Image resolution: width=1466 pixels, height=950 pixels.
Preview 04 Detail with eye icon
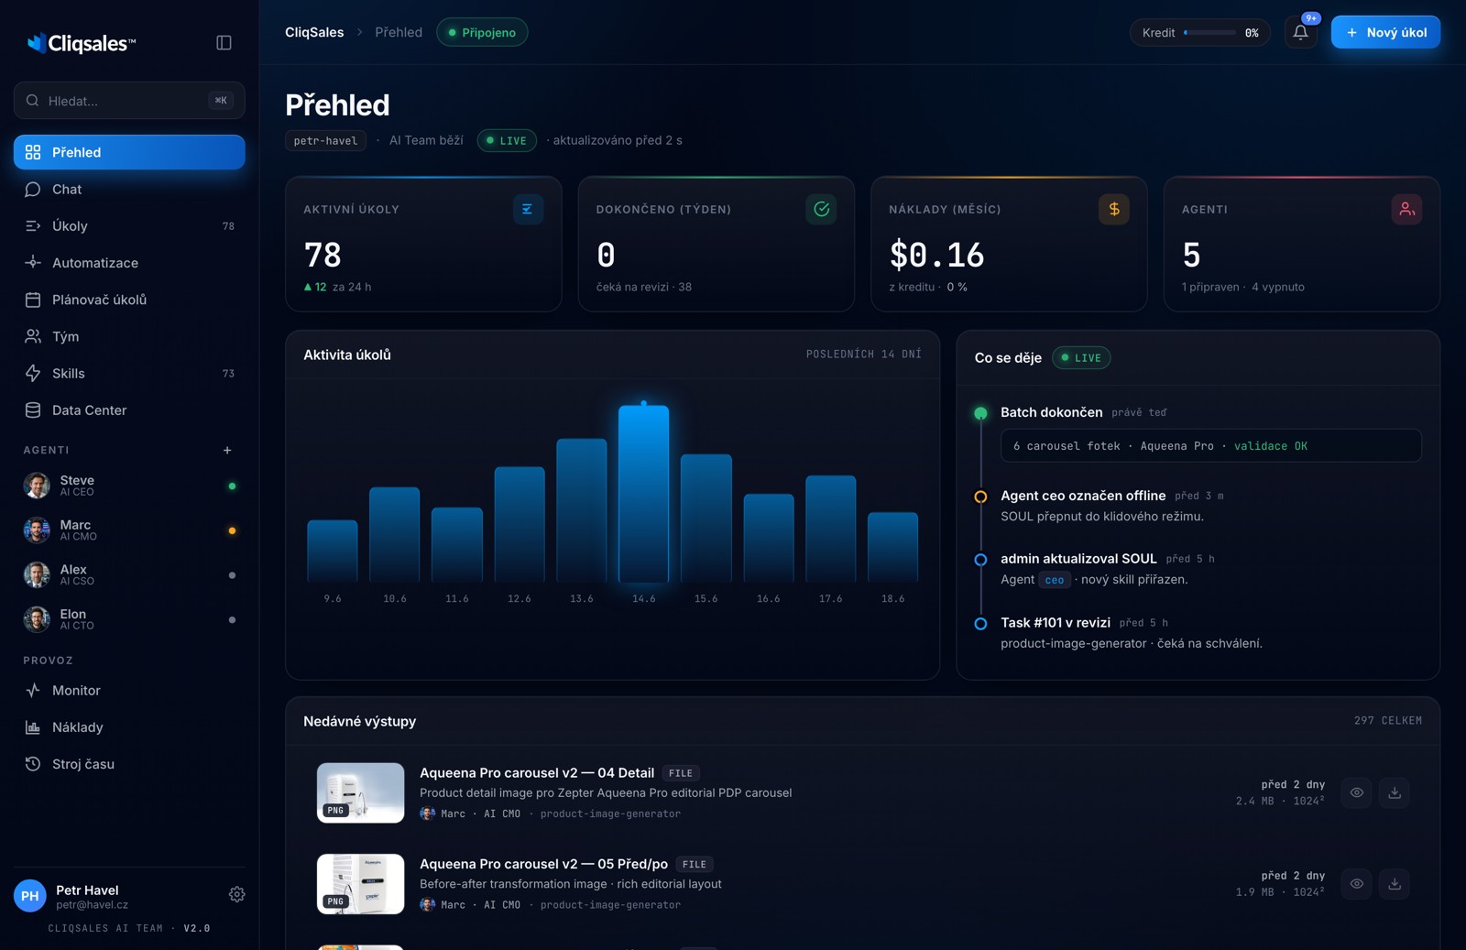pos(1357,792)
